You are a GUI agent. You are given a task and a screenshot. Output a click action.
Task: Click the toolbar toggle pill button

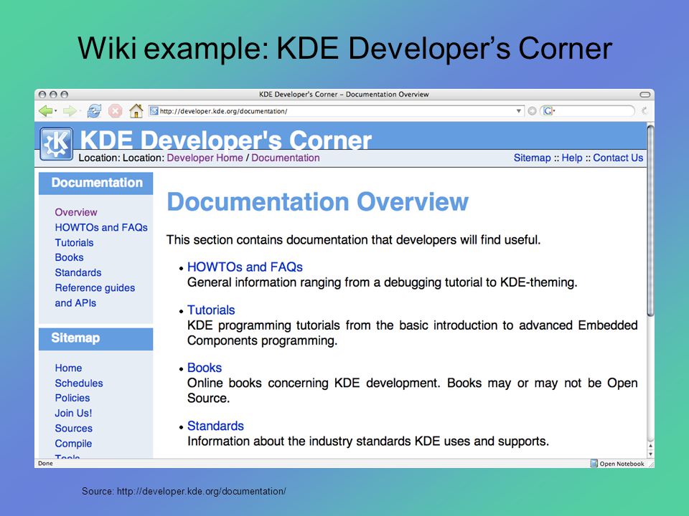(645, 95)
